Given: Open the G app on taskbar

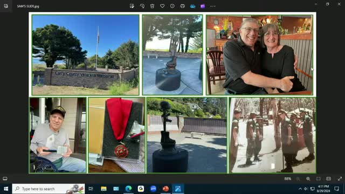Looking at the screenshot, I should click(141, 189).
